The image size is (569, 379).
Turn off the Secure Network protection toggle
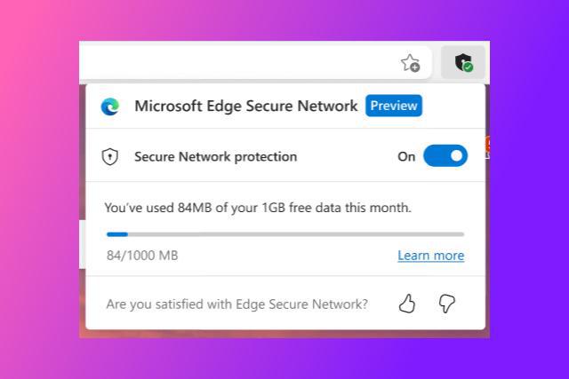445,156
